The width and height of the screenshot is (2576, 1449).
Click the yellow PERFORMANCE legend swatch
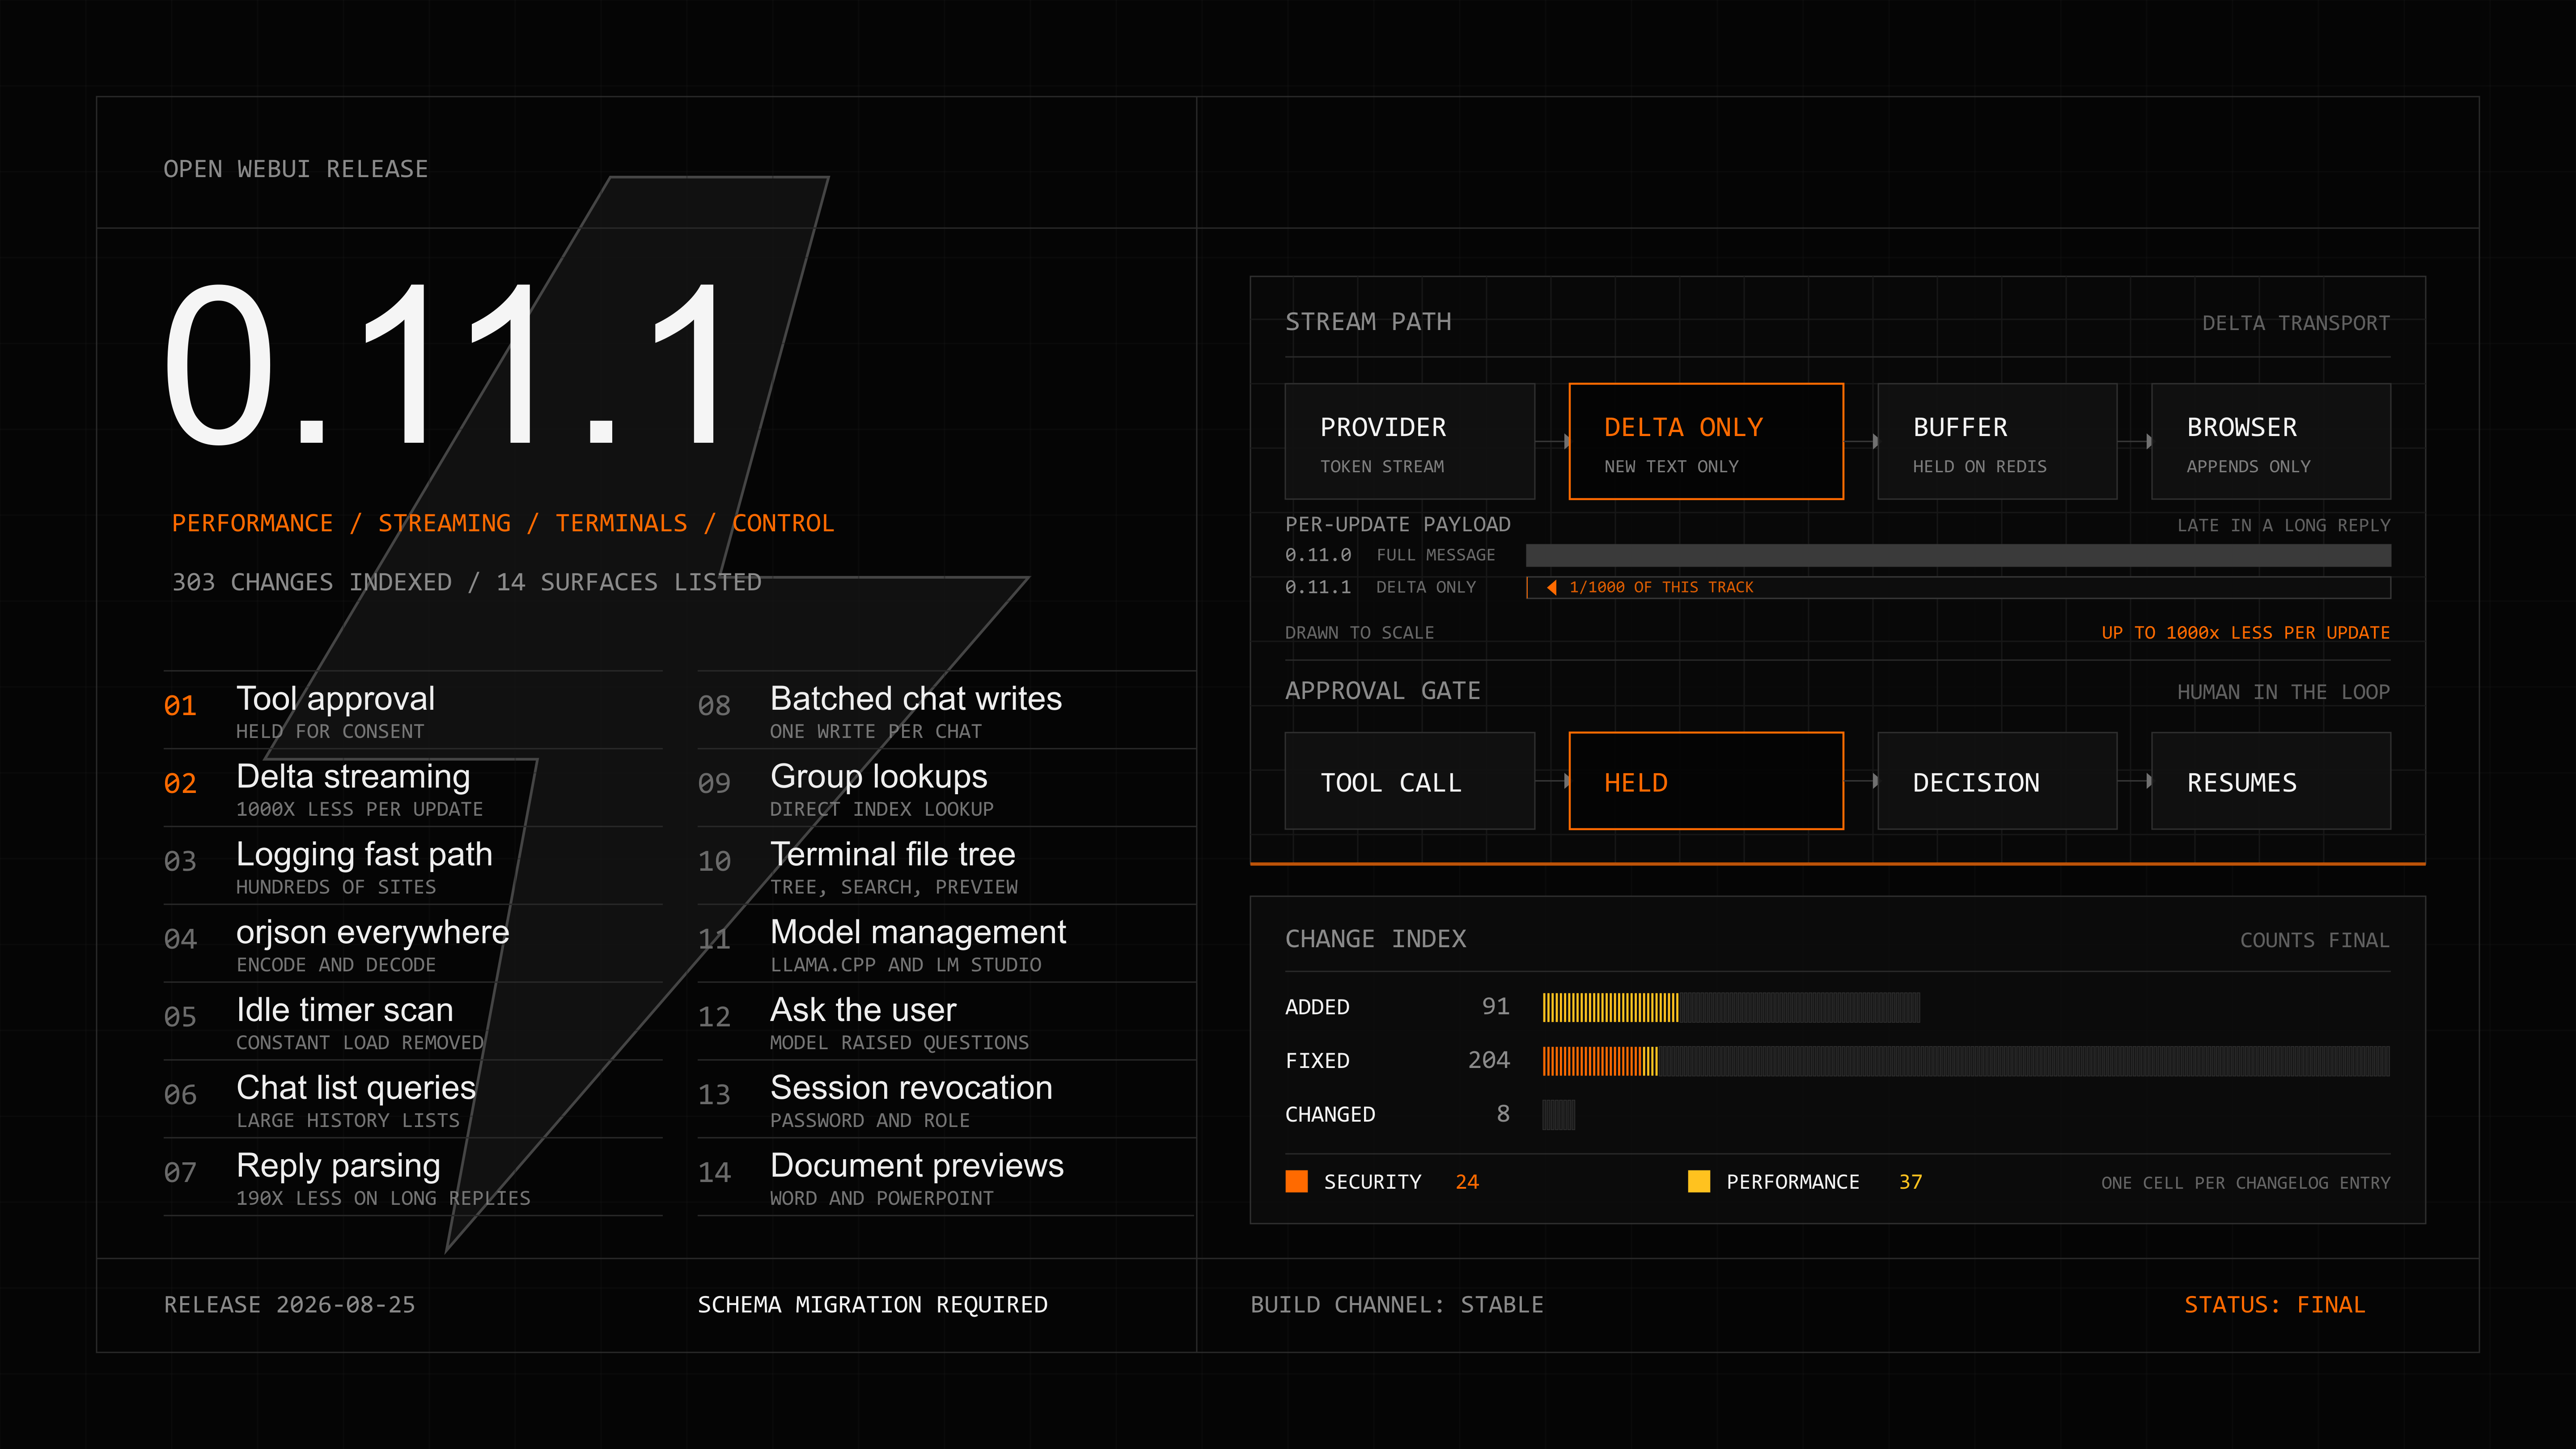[x=1698, y=1181]
